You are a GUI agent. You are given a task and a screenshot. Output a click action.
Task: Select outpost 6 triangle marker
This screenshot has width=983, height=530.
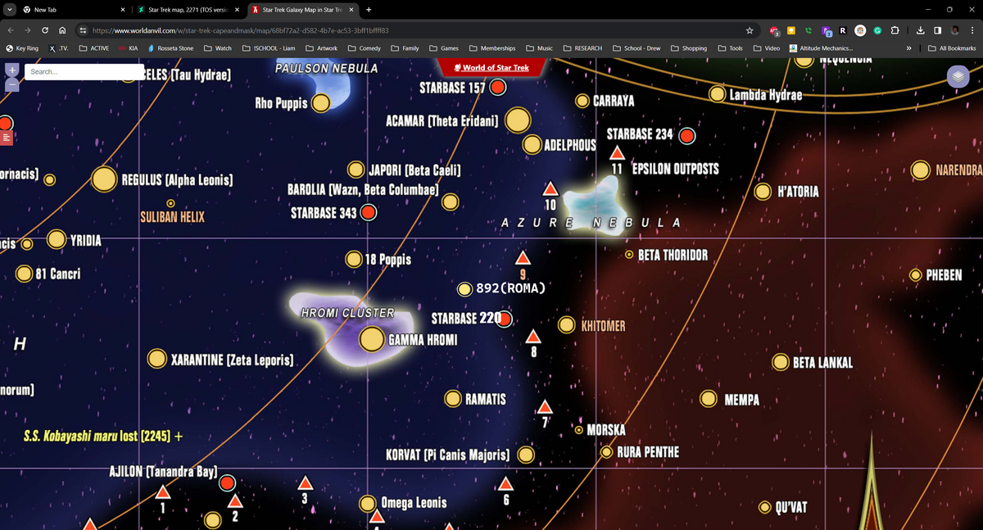click(505, 483)
